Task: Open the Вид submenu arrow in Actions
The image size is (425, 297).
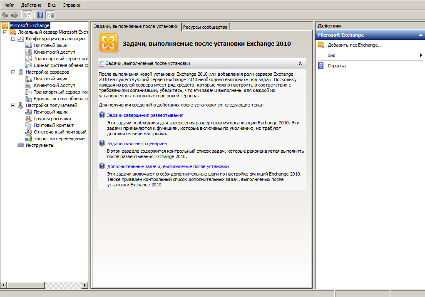Action: click(421, 55)
